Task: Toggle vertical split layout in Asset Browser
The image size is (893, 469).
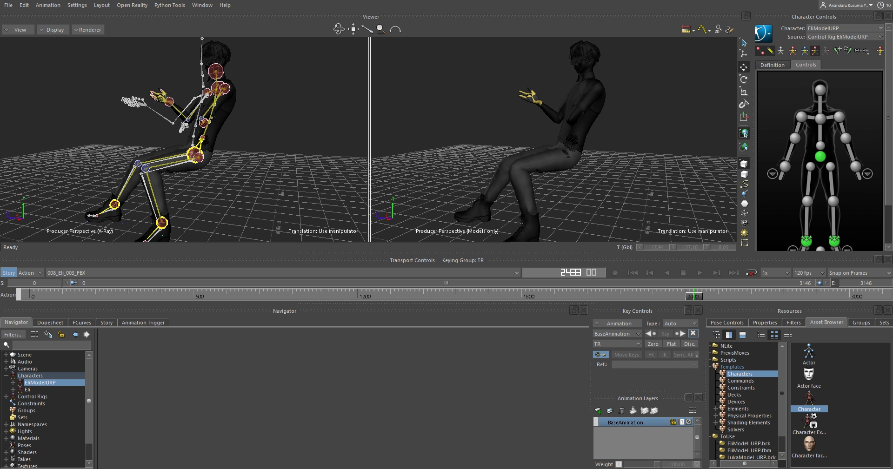Action: (729, 335)
